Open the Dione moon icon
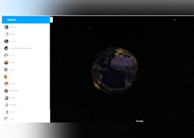 point(6,112)
